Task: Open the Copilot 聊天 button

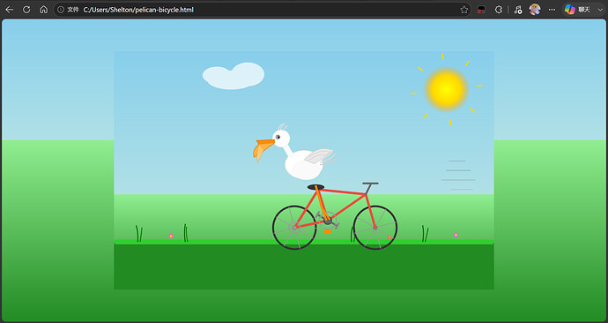Action: (x=578, y=10)
